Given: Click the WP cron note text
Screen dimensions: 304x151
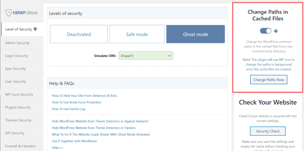Looking at the screenshot, I should (268, 64).
